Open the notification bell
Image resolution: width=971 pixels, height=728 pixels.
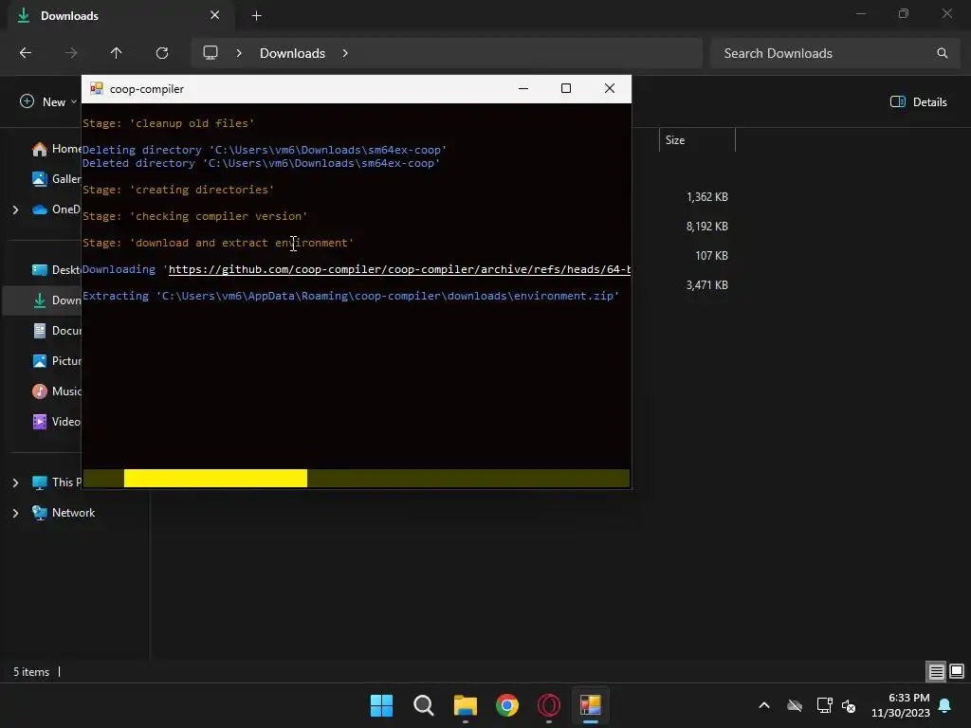point(944,705)
